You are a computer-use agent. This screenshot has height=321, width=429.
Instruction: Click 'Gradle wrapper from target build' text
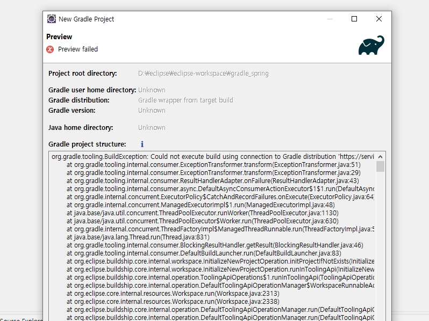[x=185, y=100]
